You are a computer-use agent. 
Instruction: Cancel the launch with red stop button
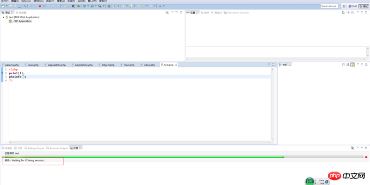[366, 157]
